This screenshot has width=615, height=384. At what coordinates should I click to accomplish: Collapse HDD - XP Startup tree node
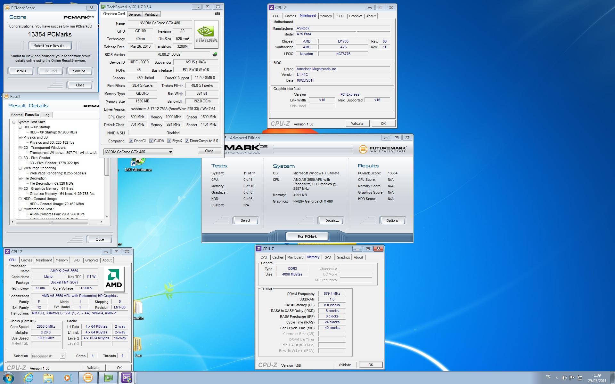point(20,127)
